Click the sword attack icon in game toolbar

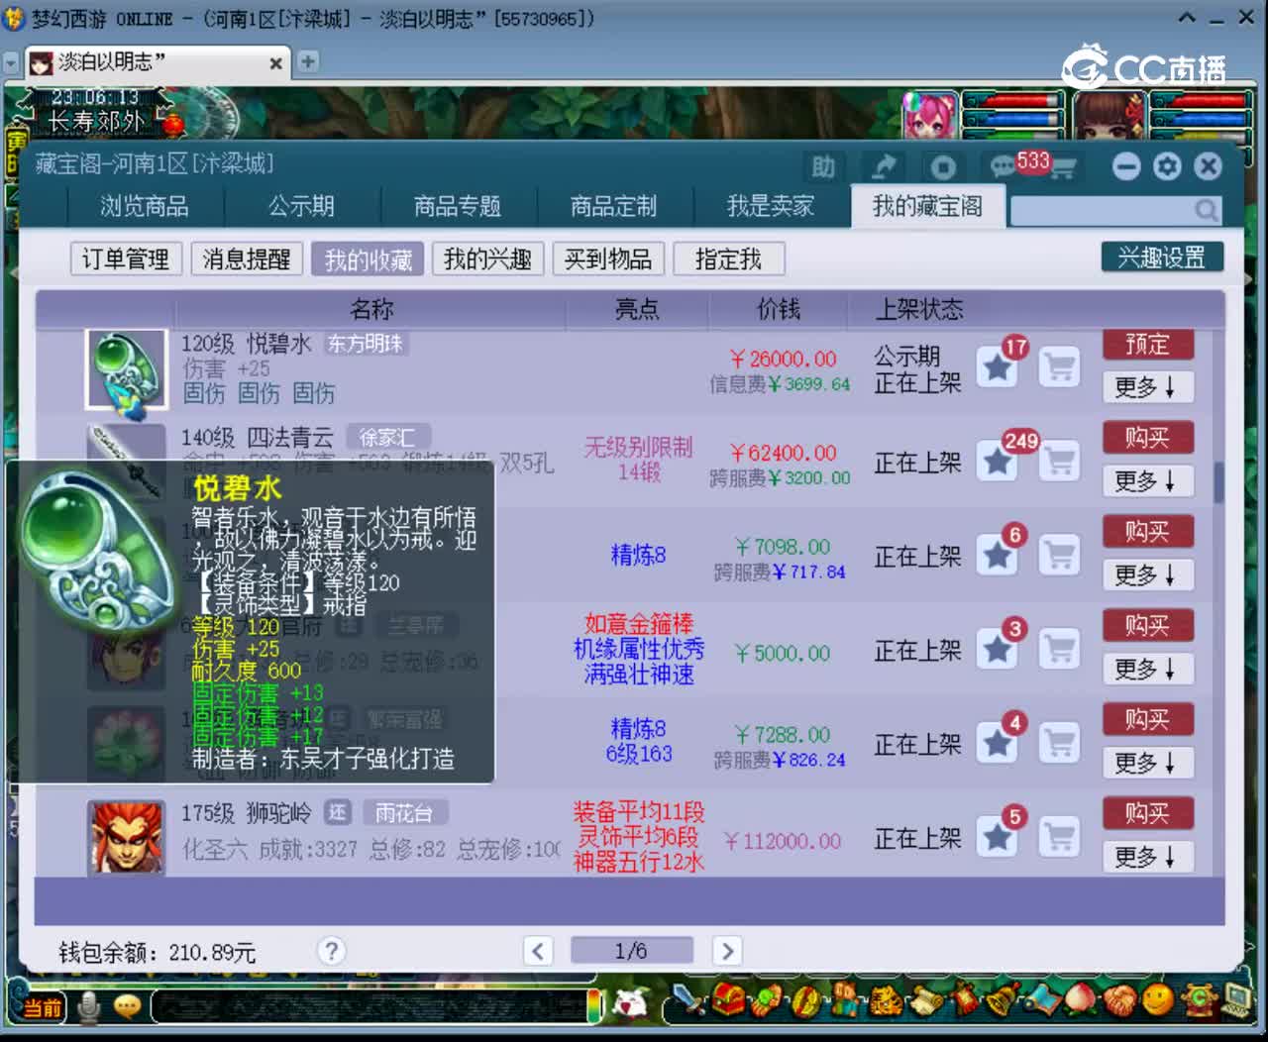pos(689,999)
